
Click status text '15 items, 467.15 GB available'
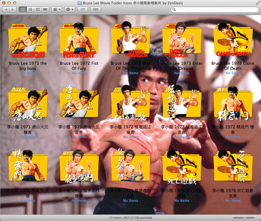(x=131, y=218)
